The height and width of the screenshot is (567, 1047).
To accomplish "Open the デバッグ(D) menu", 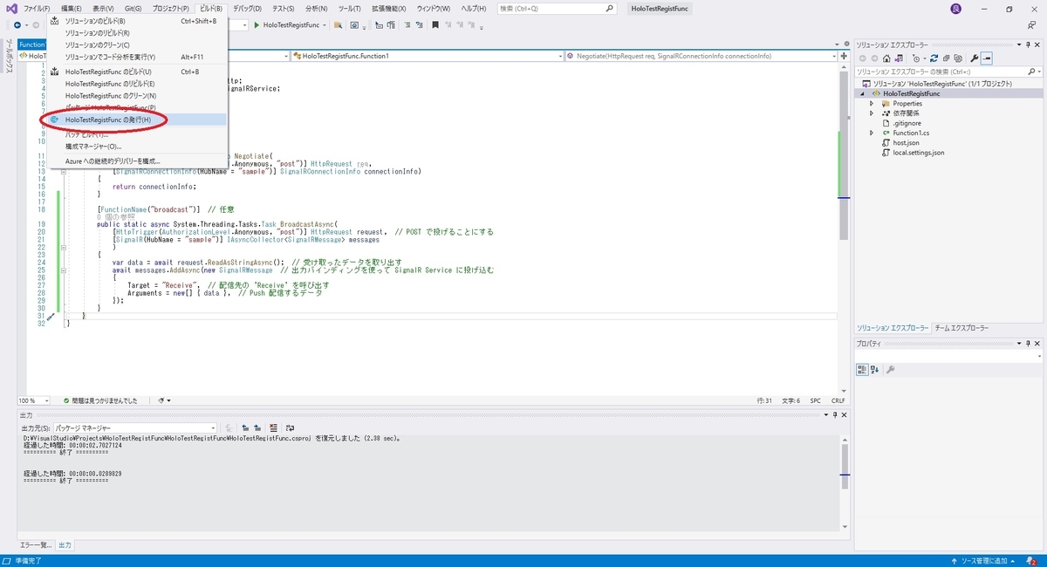I will [247, 8].
